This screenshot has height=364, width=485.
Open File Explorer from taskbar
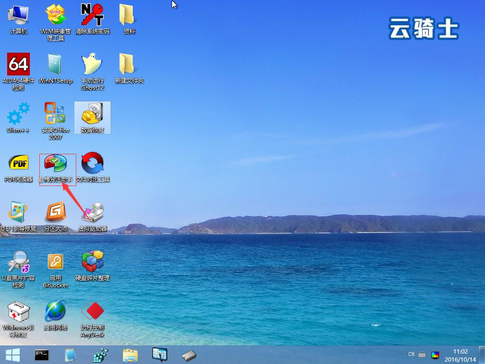(x=130, y=355)
